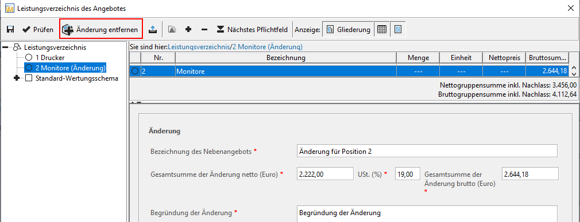Click the save floppy disk icon

10,30
